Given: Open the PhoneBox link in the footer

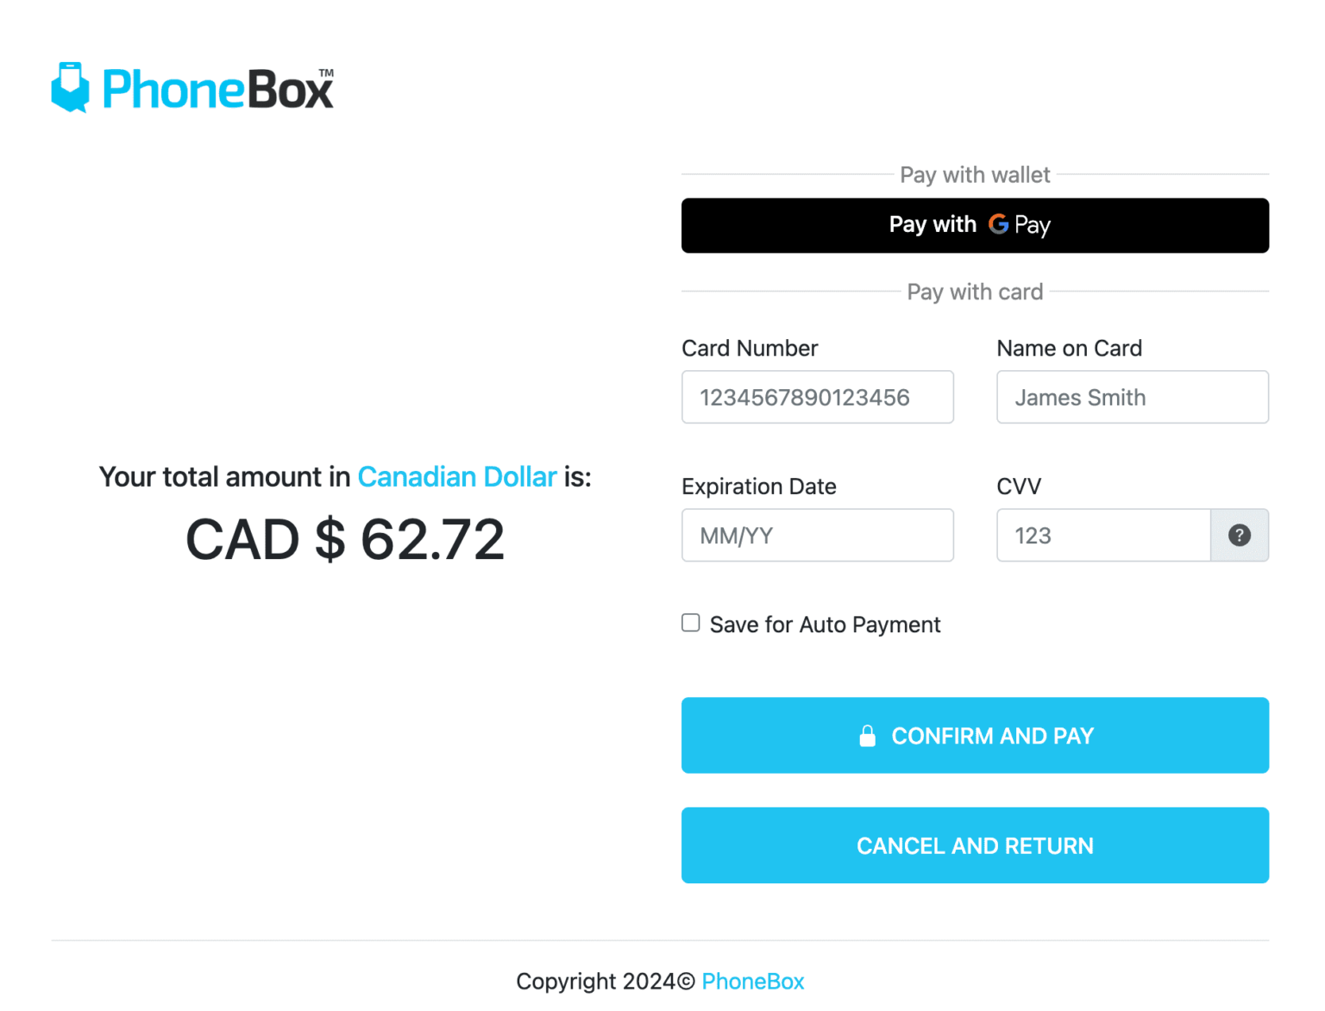Looking at the screenshot, I should (752, 982).
